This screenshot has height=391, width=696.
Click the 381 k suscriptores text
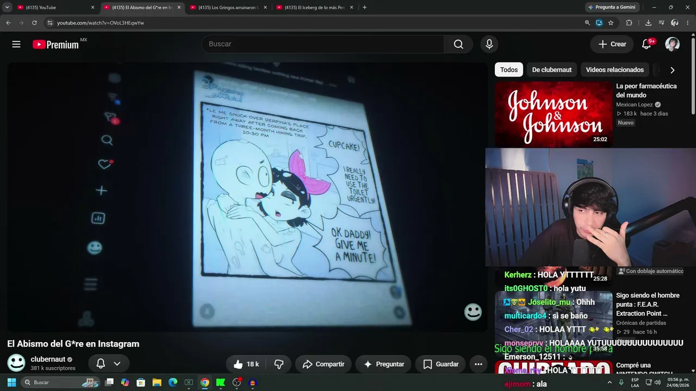53,368
